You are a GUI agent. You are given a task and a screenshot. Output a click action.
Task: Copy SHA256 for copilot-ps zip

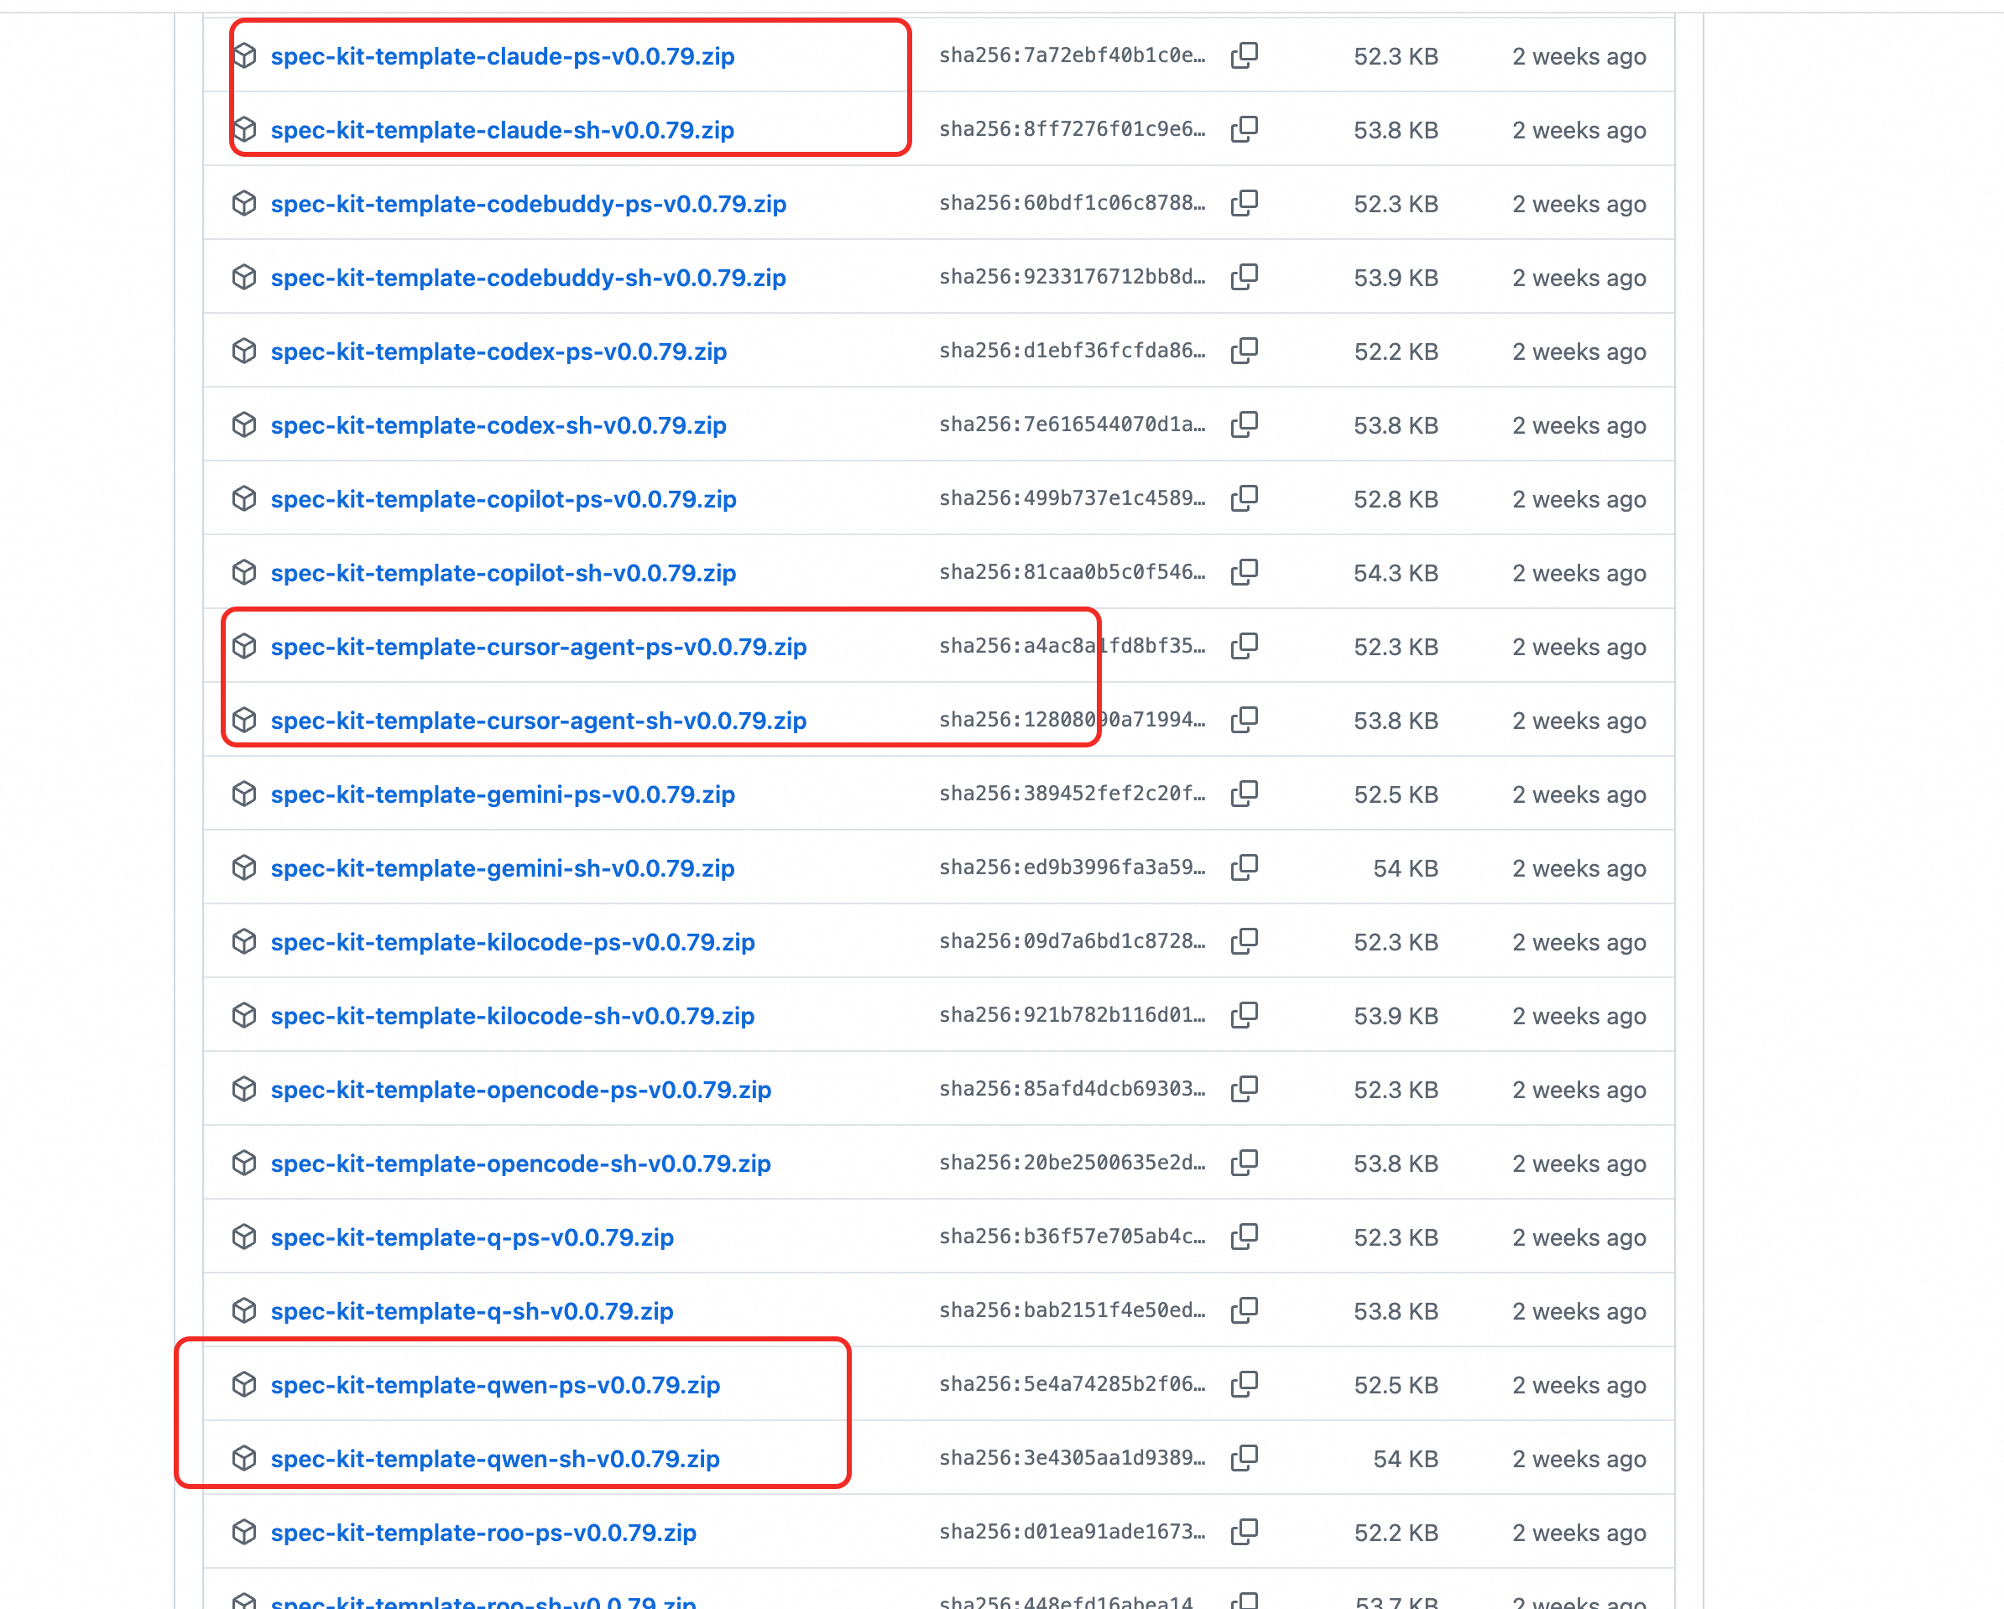[x=1244, y=499]
